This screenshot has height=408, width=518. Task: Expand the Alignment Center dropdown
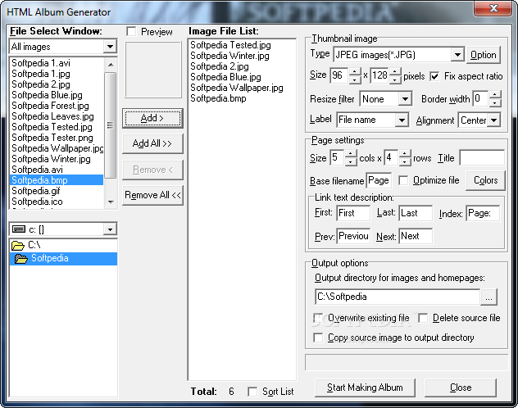click(x=494, y=120)
